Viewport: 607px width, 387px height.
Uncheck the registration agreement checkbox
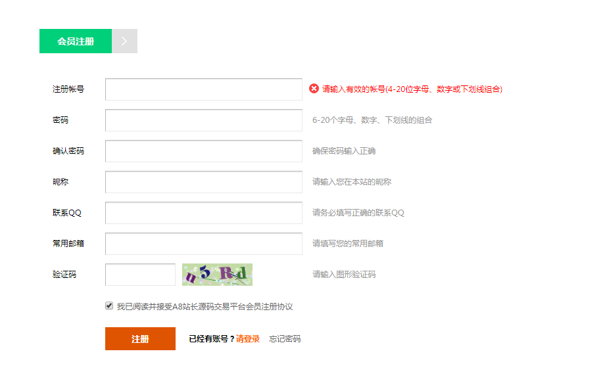tap(109, 306)
